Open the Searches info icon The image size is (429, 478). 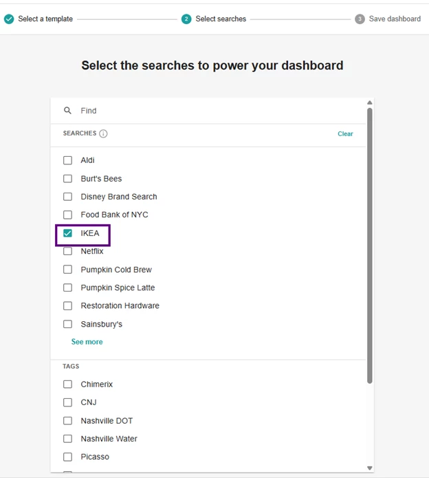point(103,133)
